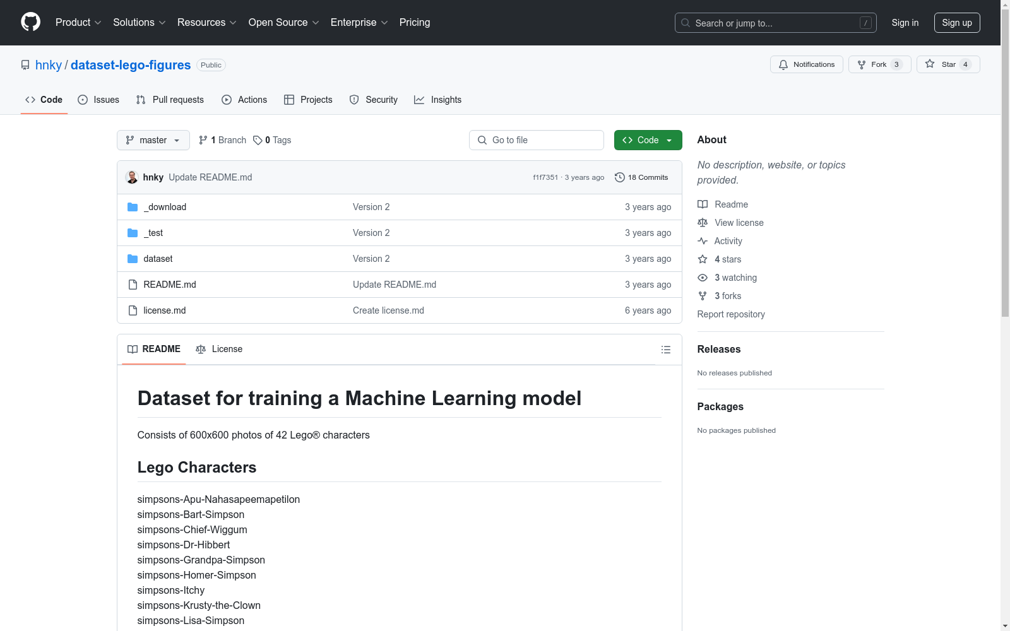Expand the Solutions menu
The width and height of the screenshot is (1010, 631).
point(140,23)
